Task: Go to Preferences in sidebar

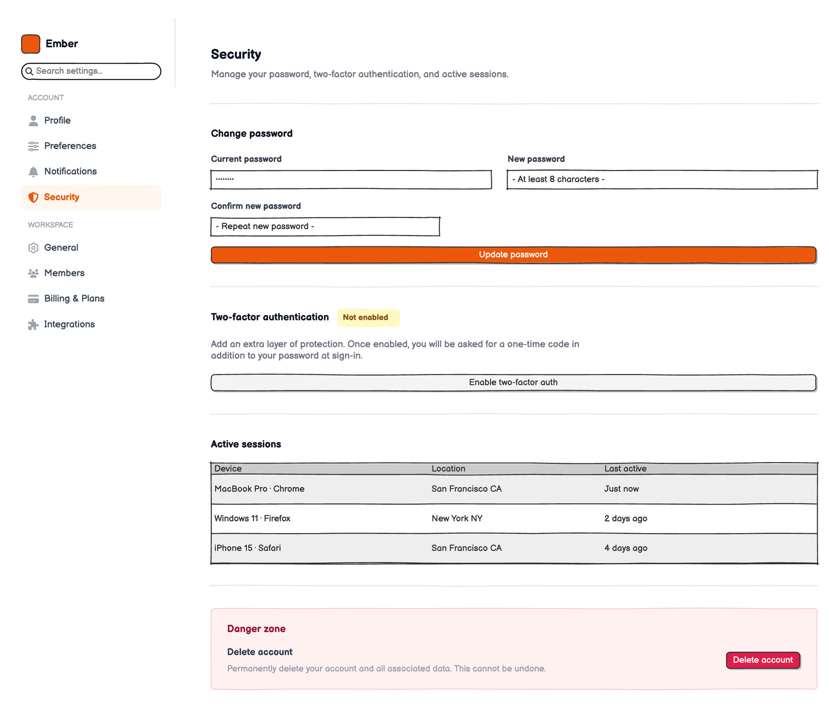Action: tap(91, 146)
